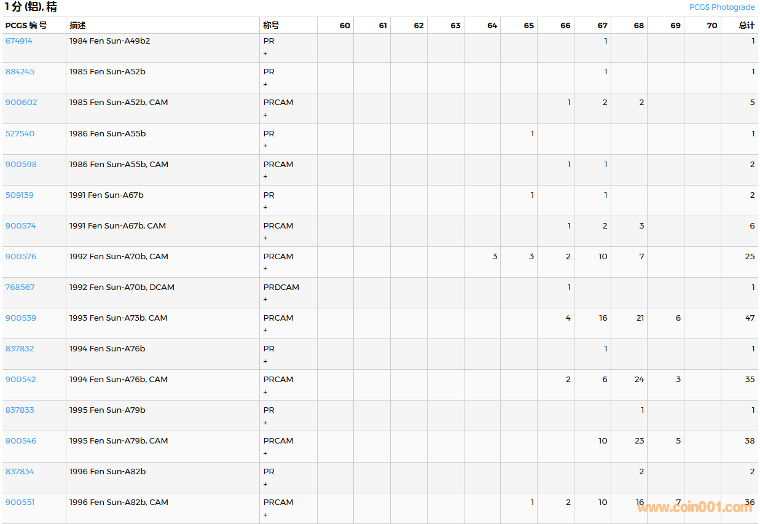Expand plus under 1984 Fen PR row

click(x=265, y=53)
